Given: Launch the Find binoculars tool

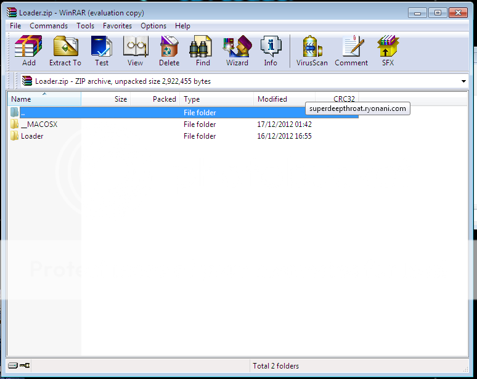Looking at the screenshot, I should pos(203,51).
